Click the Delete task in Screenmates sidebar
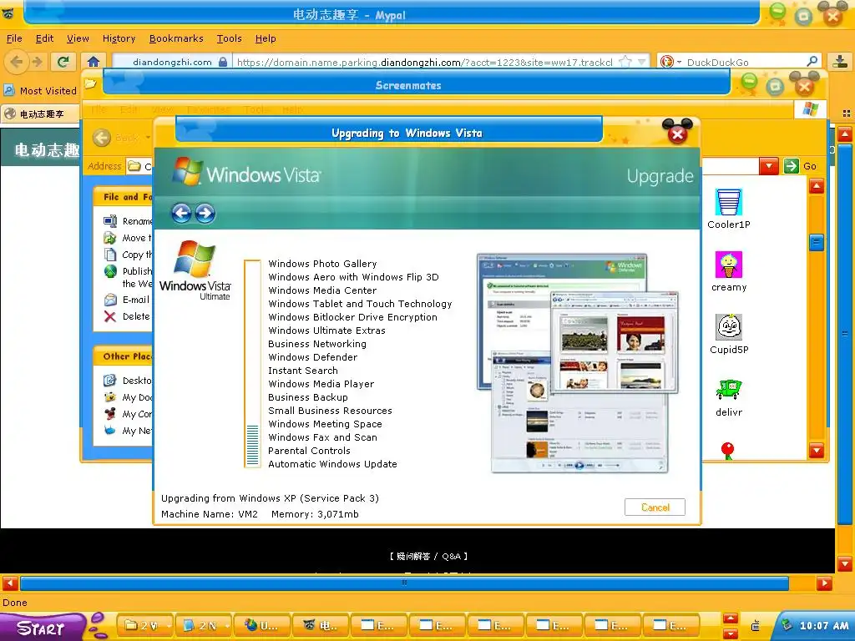 pyautogui.click(x=127, y=316)
